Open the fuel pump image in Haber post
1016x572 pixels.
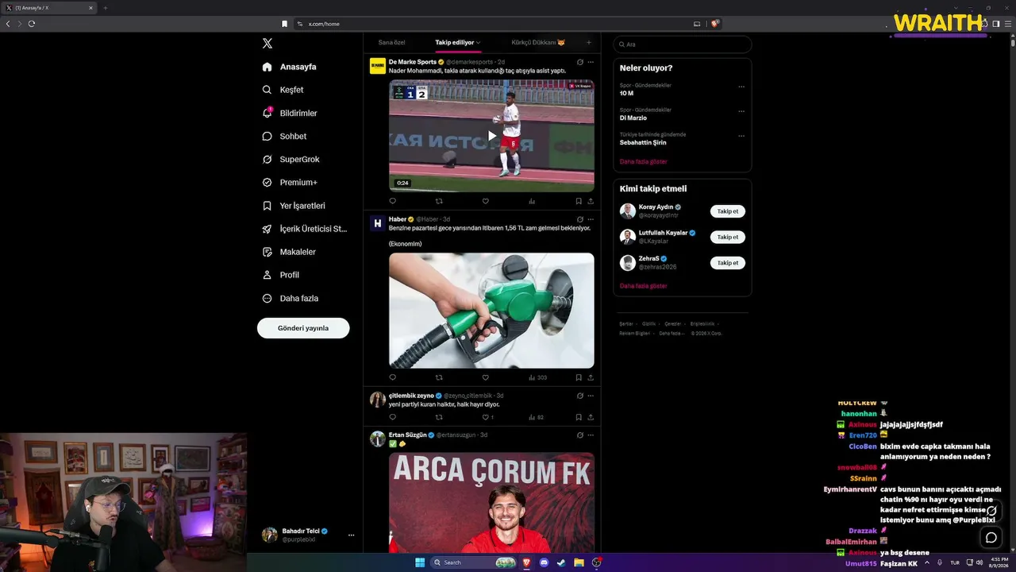coord(491,311)
